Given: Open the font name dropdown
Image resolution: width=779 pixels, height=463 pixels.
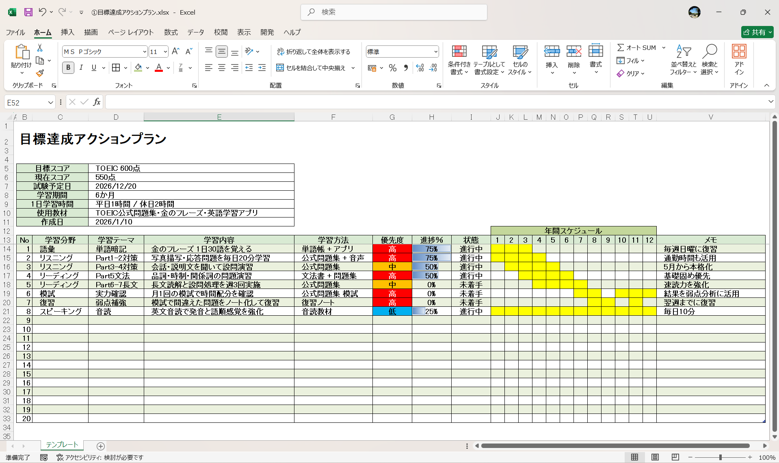Looking at the screenshot, I should point(144,52).
